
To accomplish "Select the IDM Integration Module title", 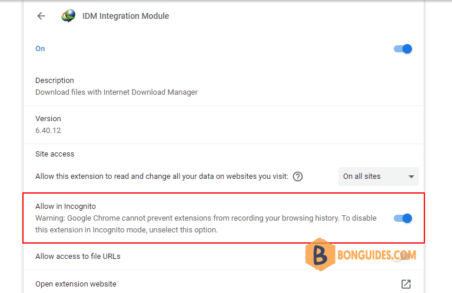I will [126, 16].
